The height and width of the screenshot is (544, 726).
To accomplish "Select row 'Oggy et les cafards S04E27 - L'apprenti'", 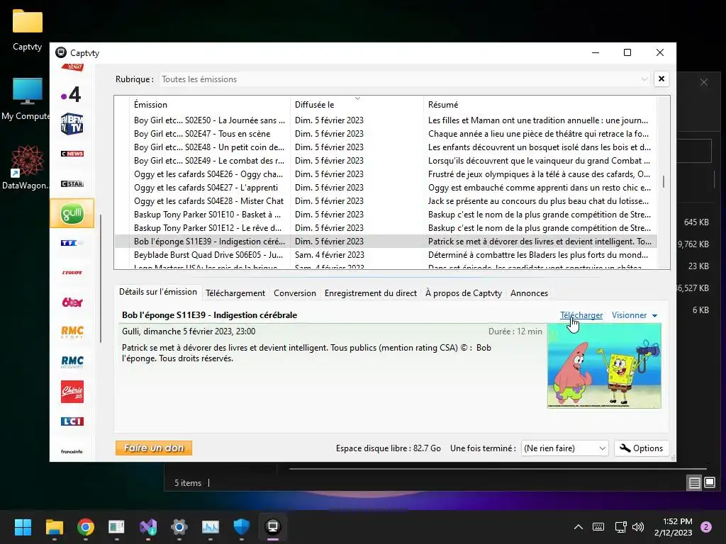I will point(385,187).
